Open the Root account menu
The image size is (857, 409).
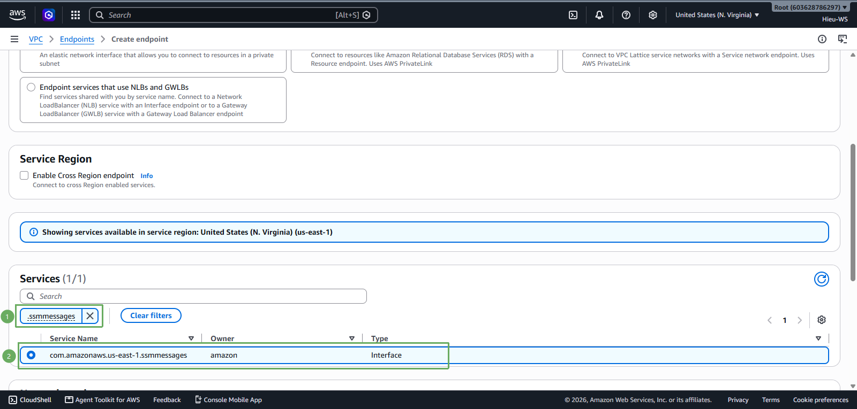point(810,7)
